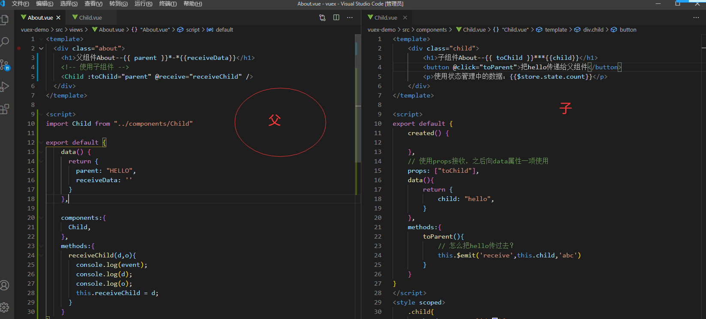Screen dimensions: 706x319
Task: Open the Explorer view in the activity bar
Action: pos(5,20)
